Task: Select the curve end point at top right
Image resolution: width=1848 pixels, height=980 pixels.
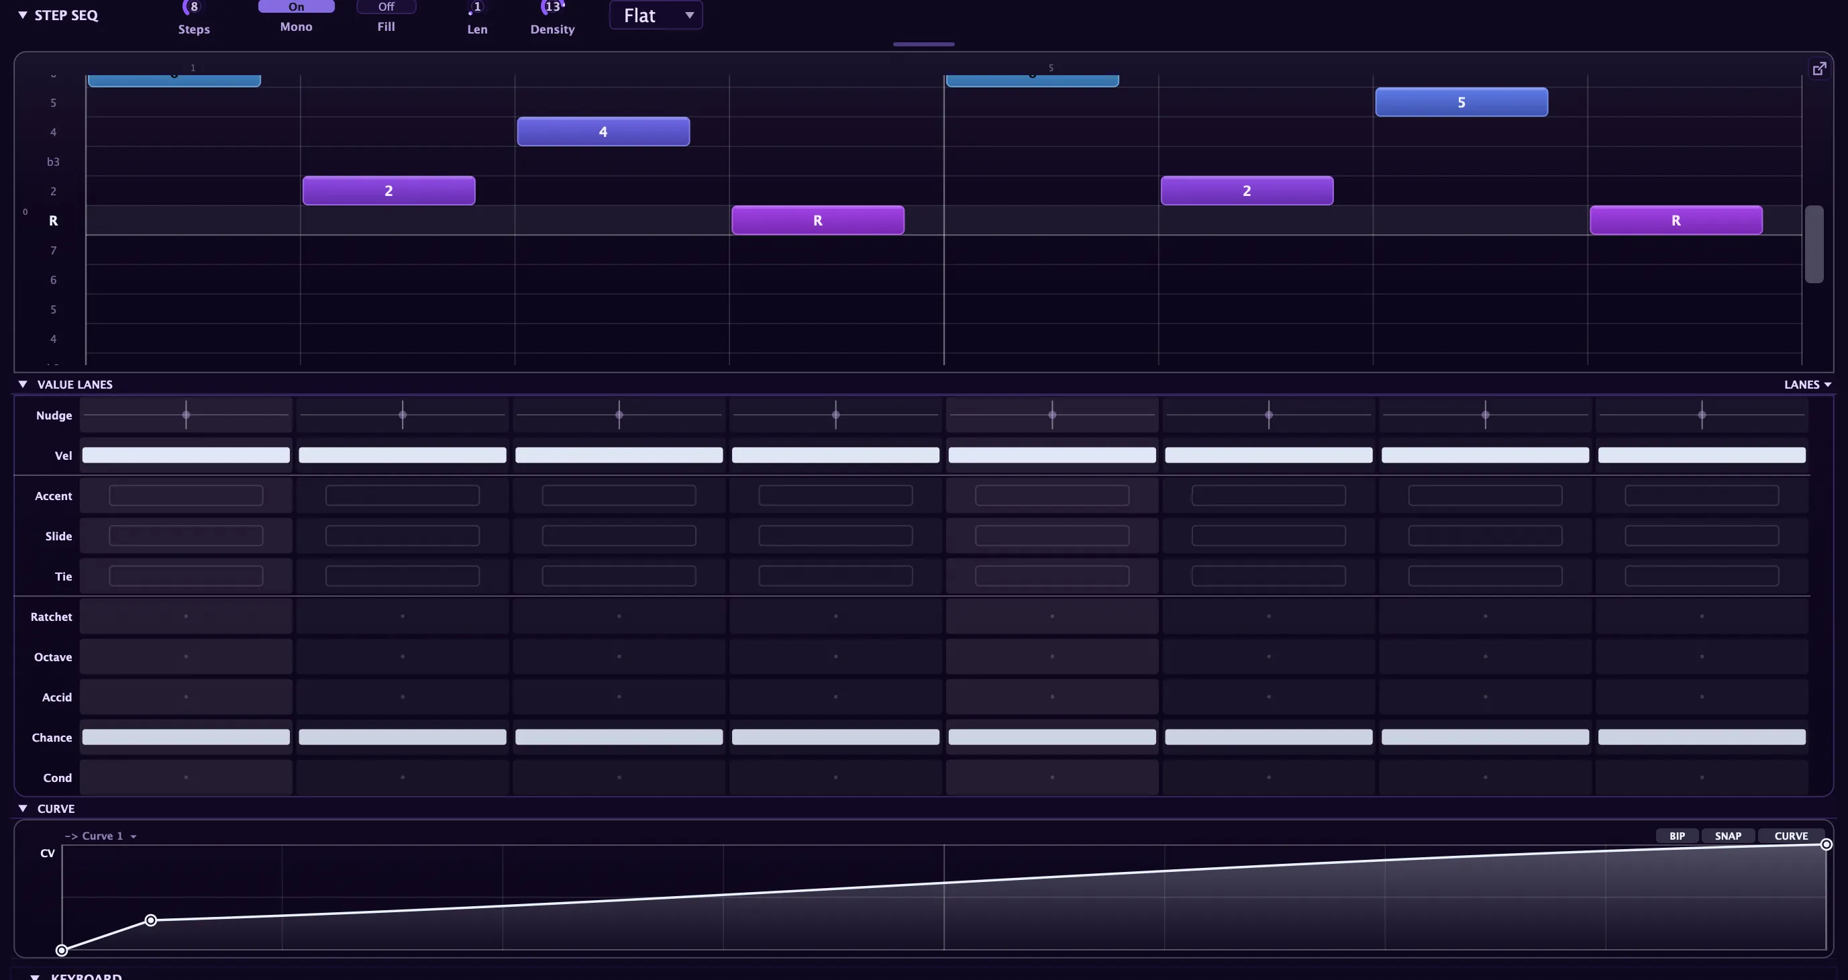Action: (1827, 845)
